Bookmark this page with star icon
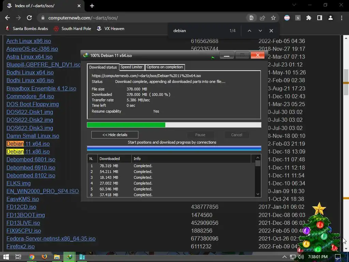This screenshot has width=349, height=262. pos(273,18)
